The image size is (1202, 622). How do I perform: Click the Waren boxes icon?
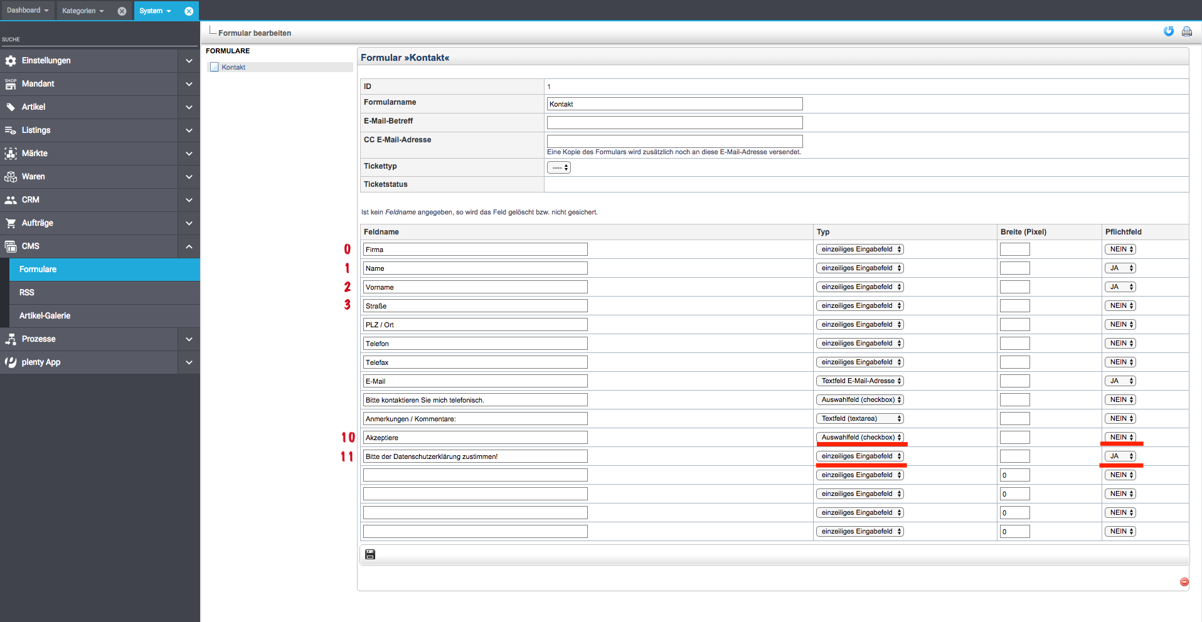pyautogui.click(x=11, y=177)
